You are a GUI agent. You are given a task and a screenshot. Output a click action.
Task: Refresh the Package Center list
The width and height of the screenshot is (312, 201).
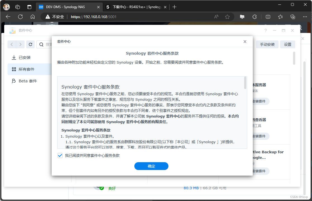(x=30, y=44)
